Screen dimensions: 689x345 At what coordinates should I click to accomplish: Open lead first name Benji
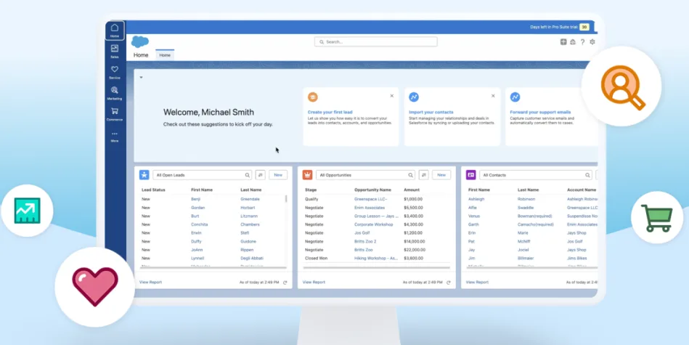click(x=195, y=199)
